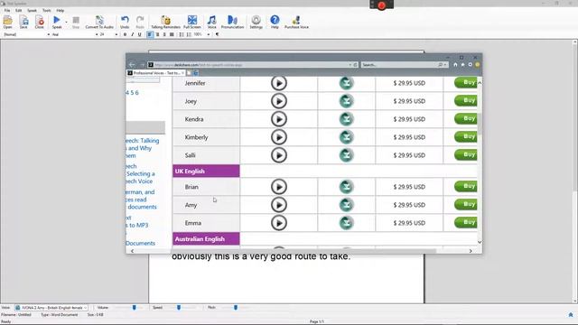Image resolution: width=578 pixels, height=325 pixels.
Task: Adjust the Volume slider
Action: click(135, 307)
